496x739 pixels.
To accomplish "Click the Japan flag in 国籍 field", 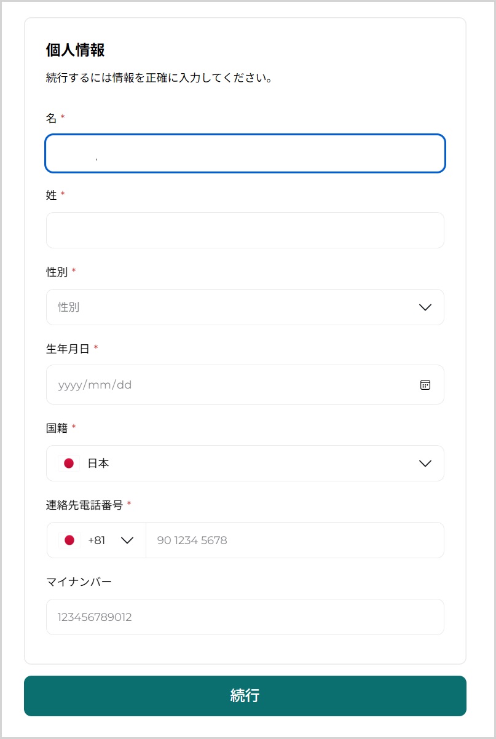I will click(x=69, y=464).
